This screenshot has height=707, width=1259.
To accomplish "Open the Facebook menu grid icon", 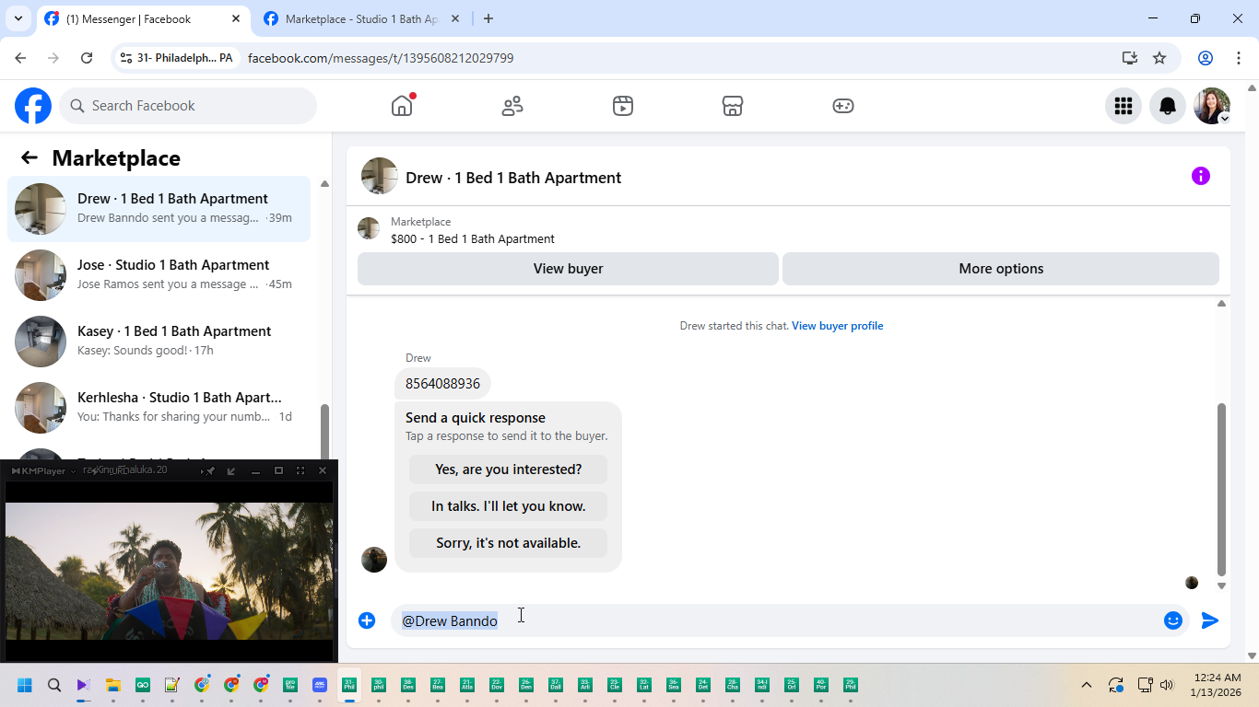I will point(1124,106).
